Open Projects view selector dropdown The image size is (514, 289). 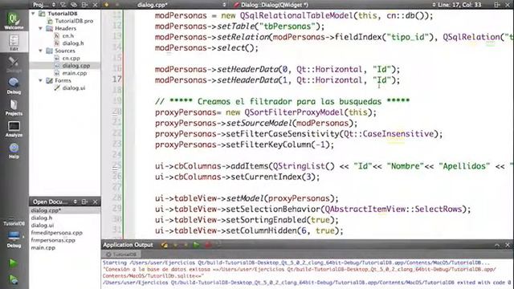pos(44,5)
